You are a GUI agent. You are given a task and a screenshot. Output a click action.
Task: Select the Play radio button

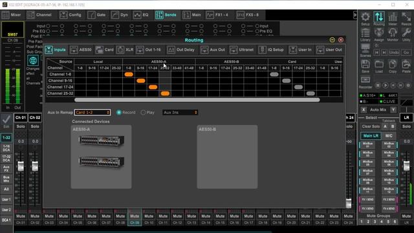(143, 113)
